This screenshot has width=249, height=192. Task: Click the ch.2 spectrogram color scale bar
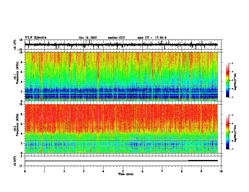click(x=228, y=132)
